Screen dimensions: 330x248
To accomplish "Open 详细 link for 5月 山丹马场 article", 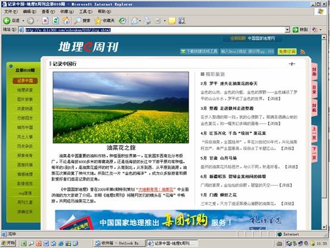I will [291, 167].
